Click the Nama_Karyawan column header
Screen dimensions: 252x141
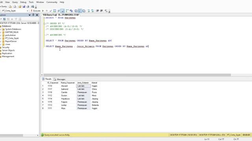click(68, 83)
